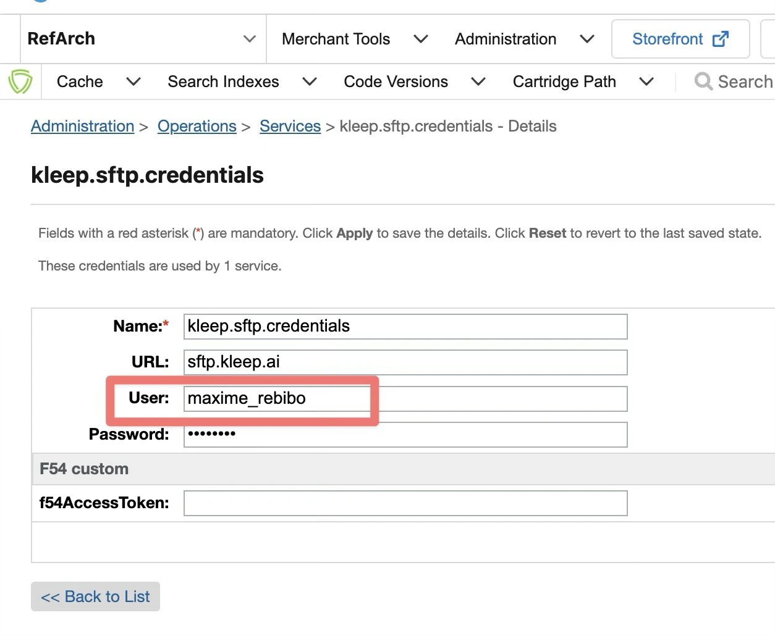
Task: Expand the Administration menu chevron
Action: point(587,39)
